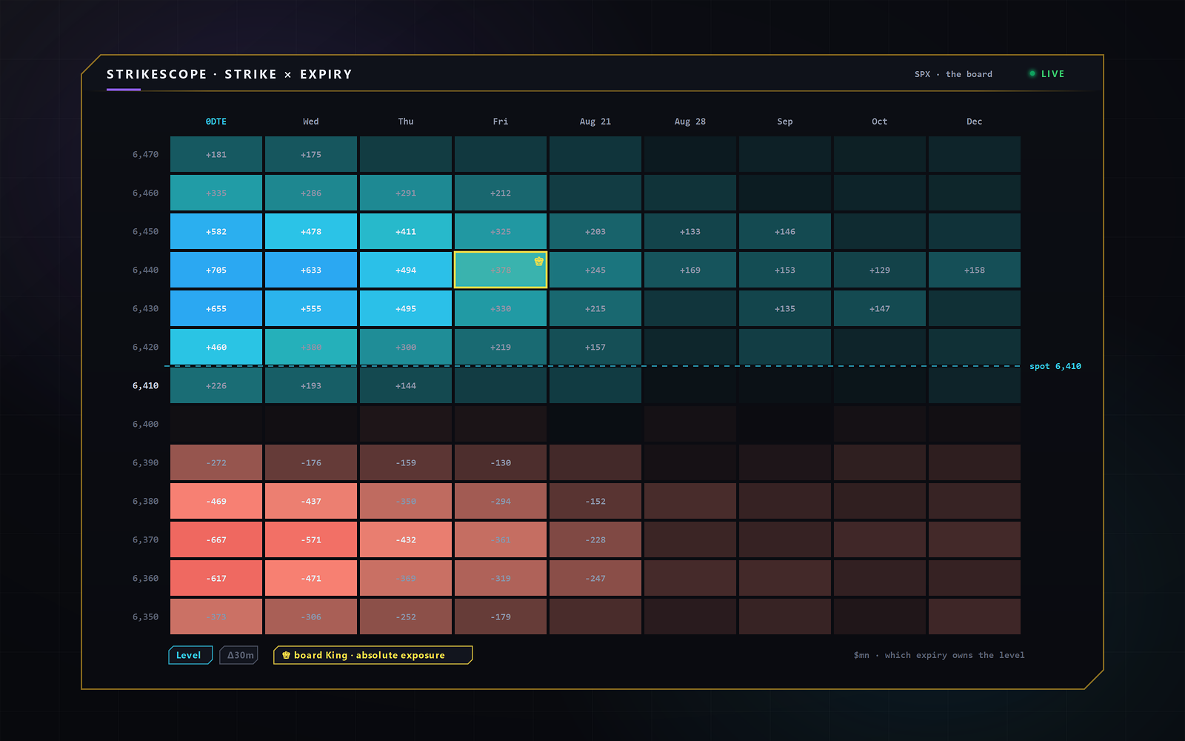This screenshot has height=741, width=1185.
Task: Select the +705 cell in 0DTE column
Action: pos(216,270)
